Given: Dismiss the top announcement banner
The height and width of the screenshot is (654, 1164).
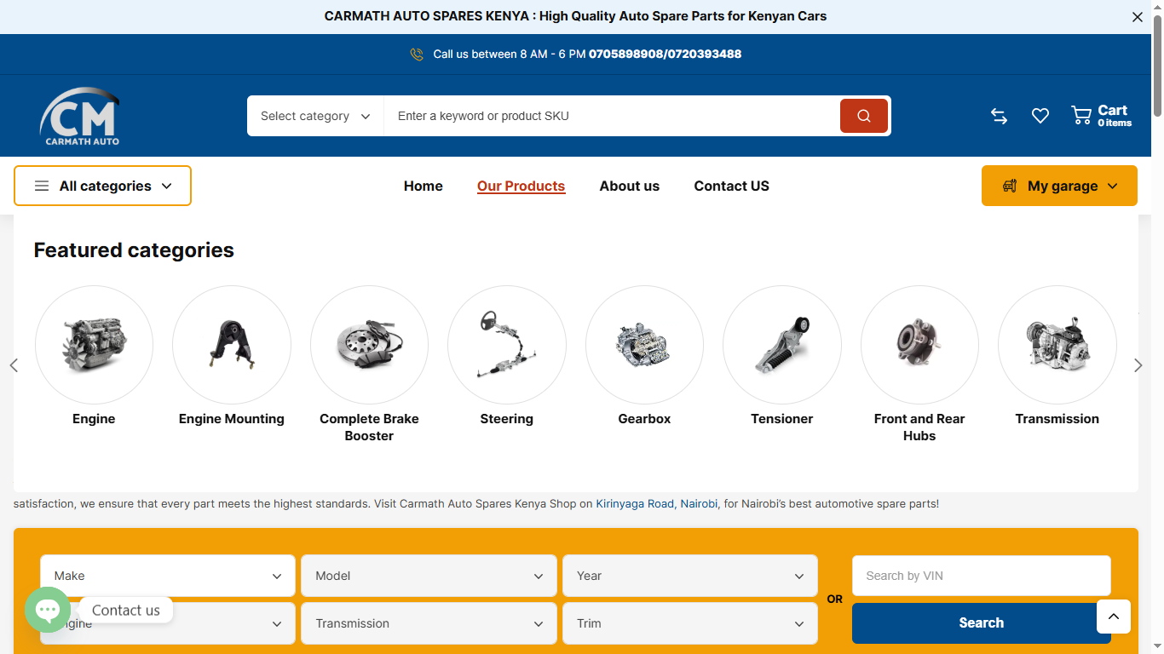Looking at the screenshot, I should pos(1138,17).
